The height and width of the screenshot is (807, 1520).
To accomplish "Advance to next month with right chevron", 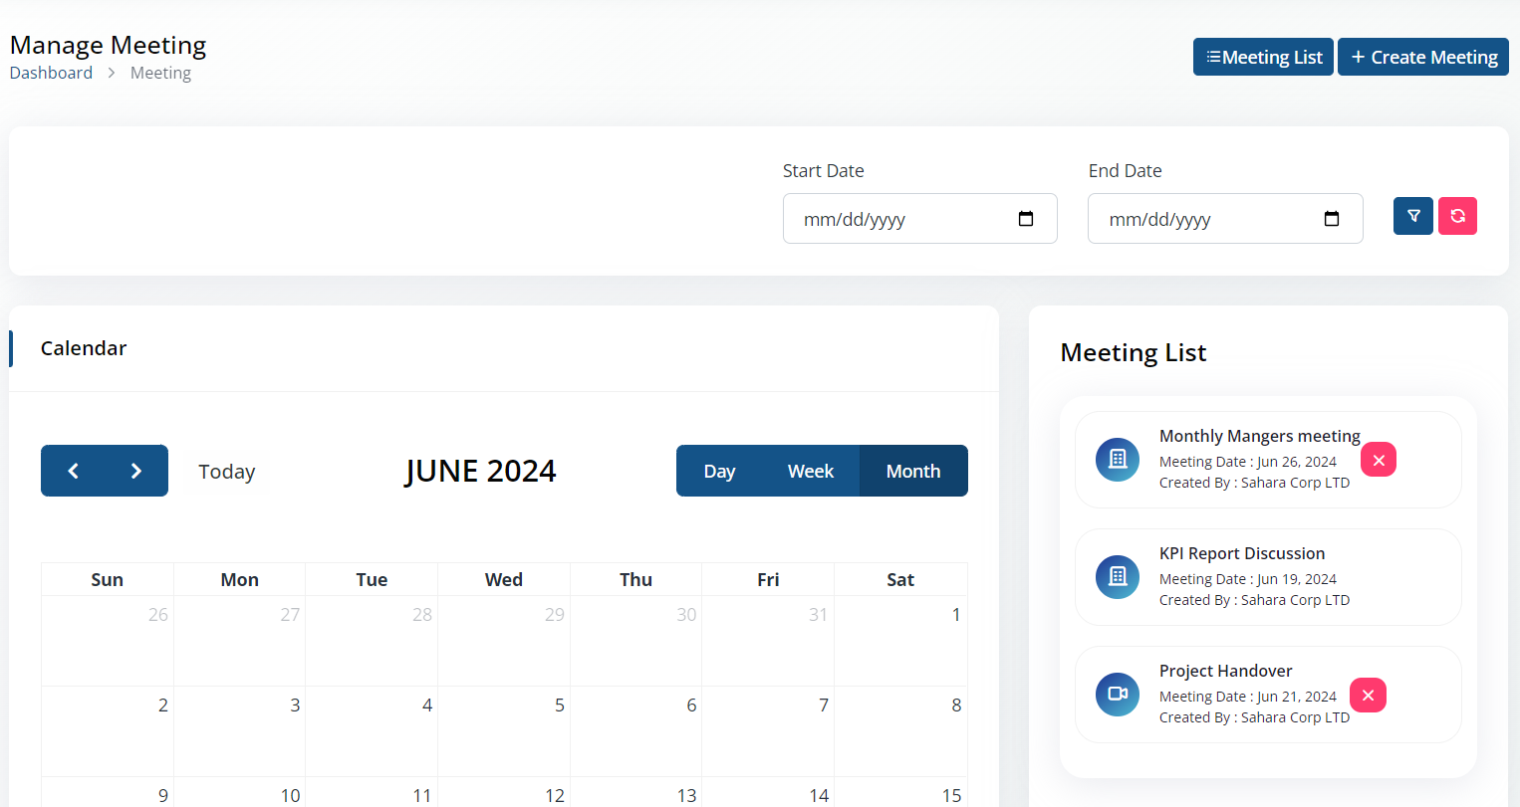I will [x=136, y=471].
